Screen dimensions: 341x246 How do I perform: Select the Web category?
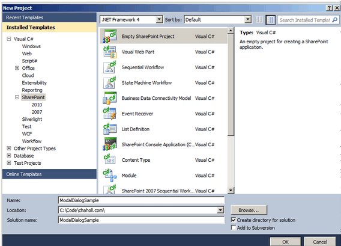(27, 54)
